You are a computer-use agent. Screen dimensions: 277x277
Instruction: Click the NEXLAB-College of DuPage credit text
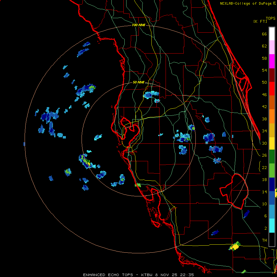(x=246, y=3)
